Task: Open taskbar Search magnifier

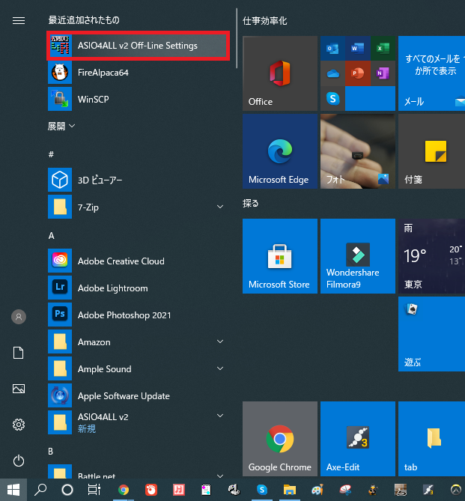Action: [x=40, y=490]
